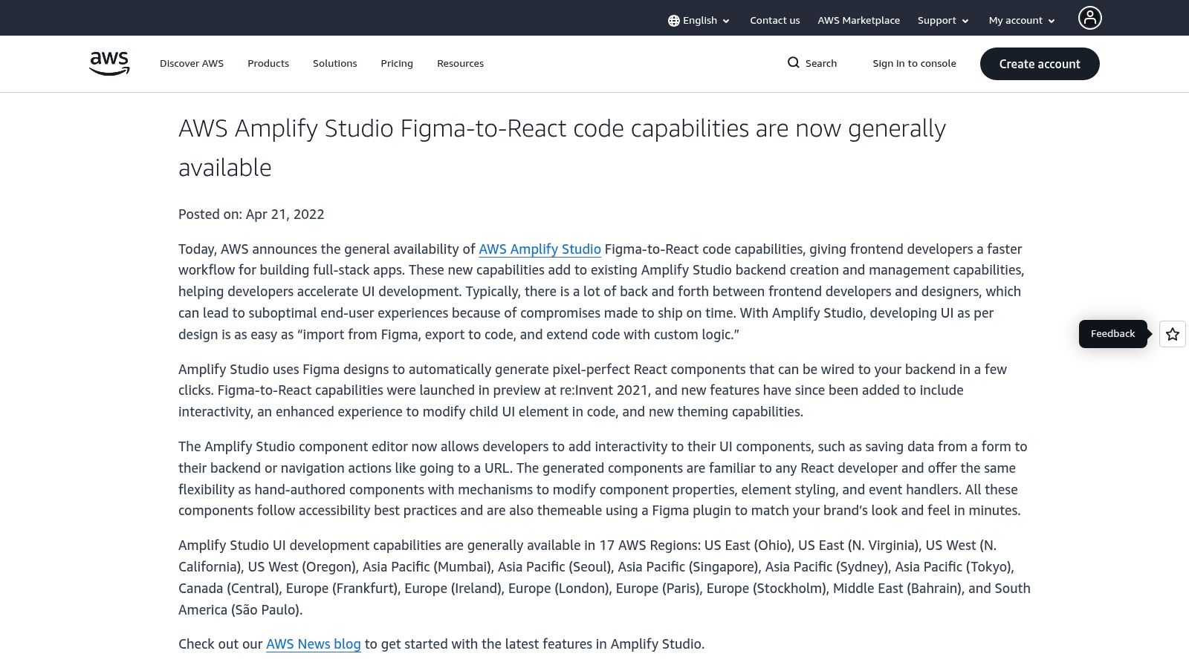Open Search with the magnifier icon
Image resolution: width=1189 pixels, height=668 pixels.
[794, 63]
